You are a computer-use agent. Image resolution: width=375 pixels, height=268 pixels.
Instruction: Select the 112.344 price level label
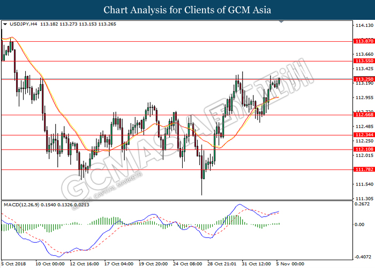(x=364, y=135)
